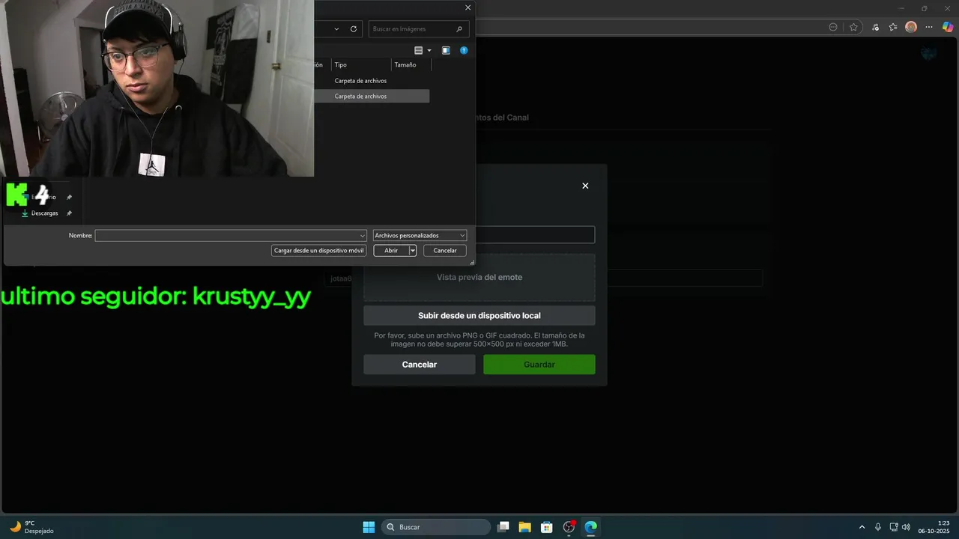Click Vista previa del emote area
The width and height of the screenshot is (959, 539).
(479, 278)
